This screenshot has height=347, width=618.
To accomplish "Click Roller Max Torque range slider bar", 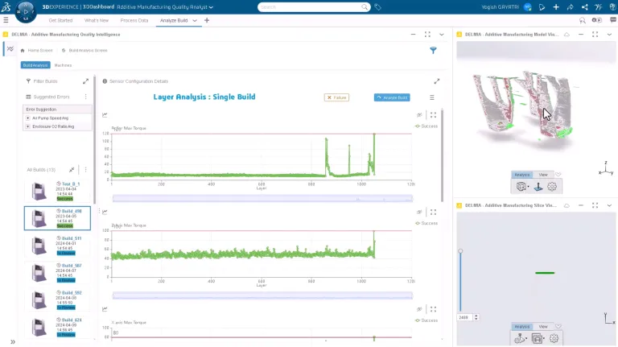I will [x=262, y=198].
